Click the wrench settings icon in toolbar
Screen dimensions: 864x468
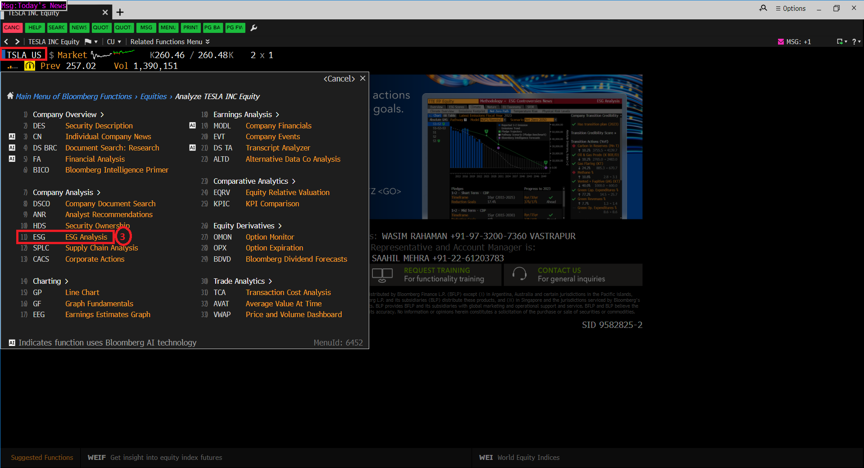tap(254, 28)
